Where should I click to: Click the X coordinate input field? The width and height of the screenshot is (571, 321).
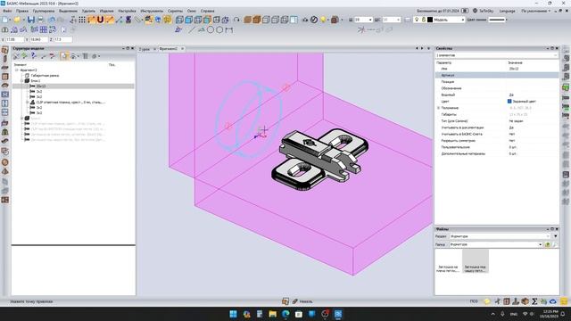point(14,39)
